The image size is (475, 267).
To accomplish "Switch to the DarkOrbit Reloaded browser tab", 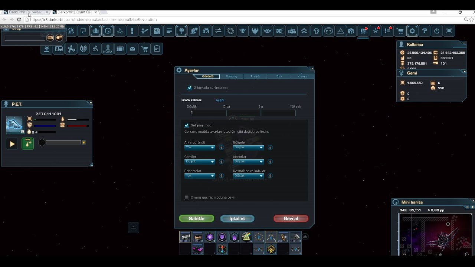I will coord(25,12).
